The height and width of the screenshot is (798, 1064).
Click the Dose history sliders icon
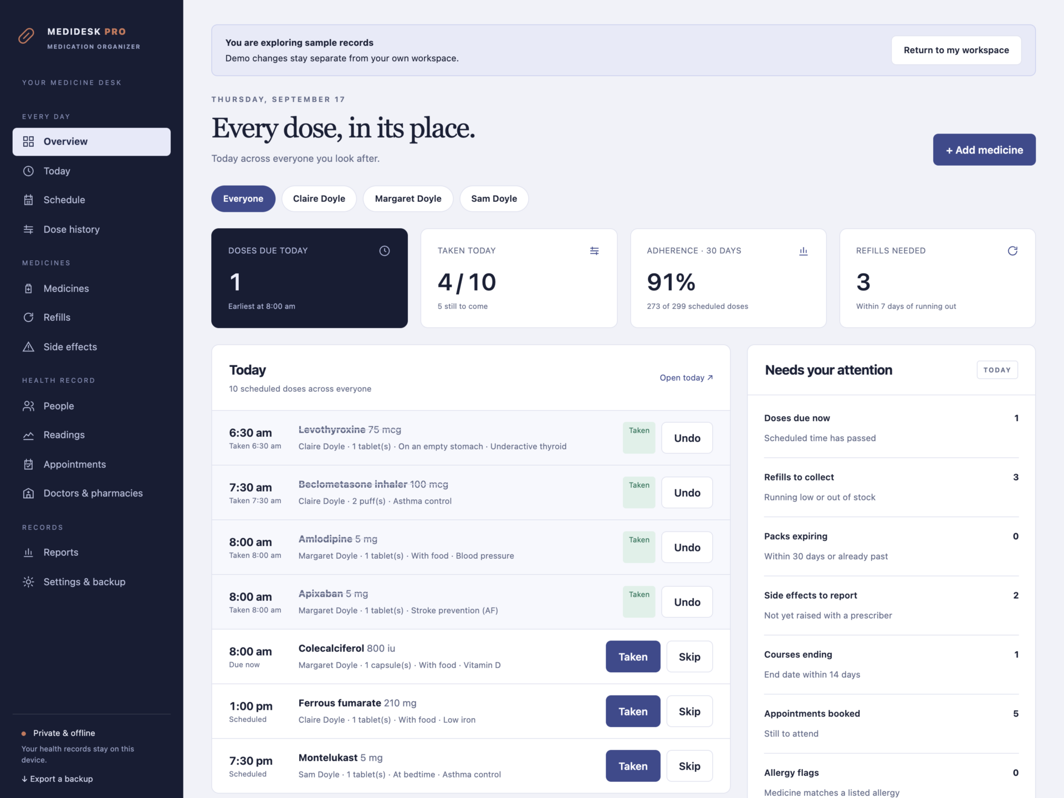click(28, 229)
